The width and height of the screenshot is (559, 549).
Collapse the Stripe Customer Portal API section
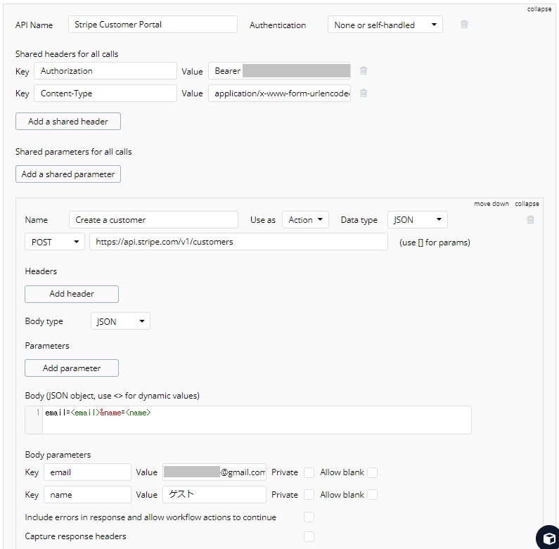click(539, 9)
